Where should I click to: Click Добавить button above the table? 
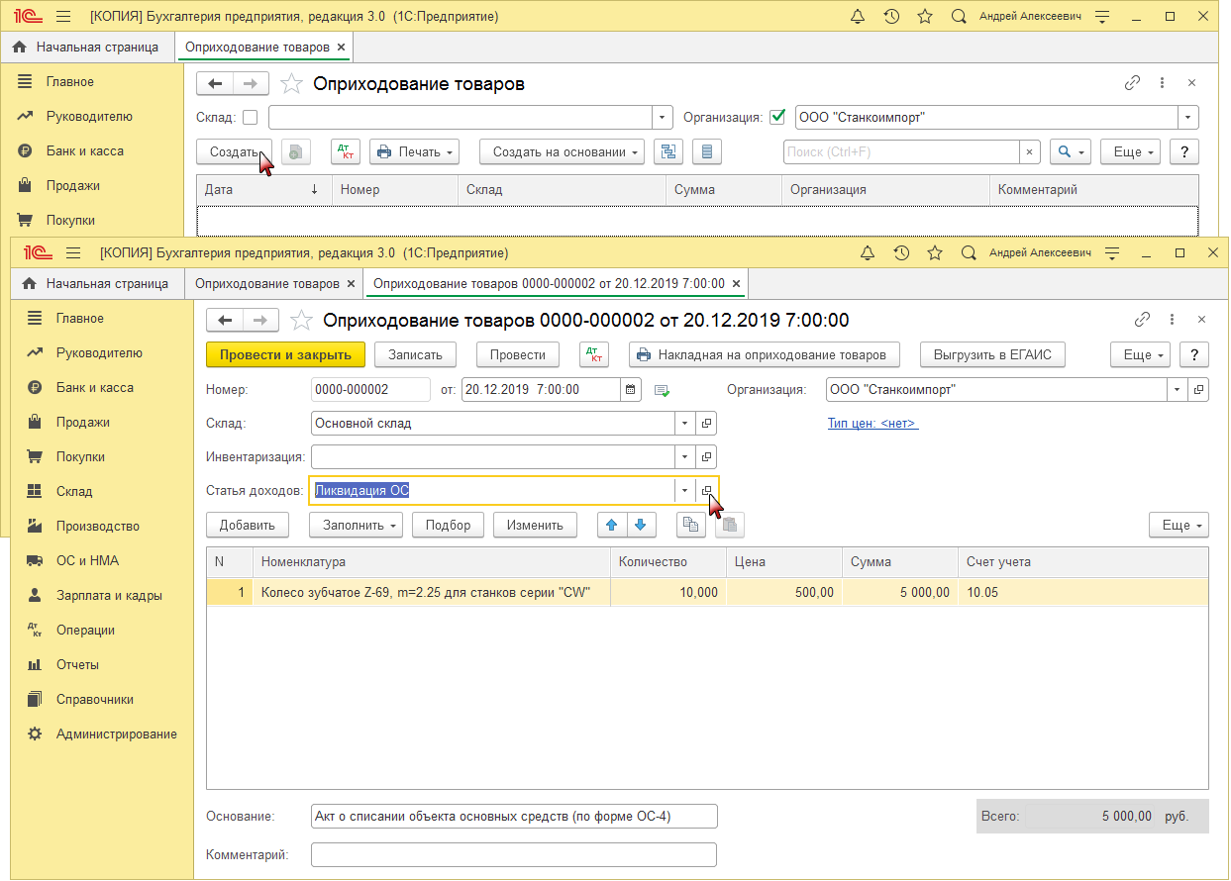(247, 525)
